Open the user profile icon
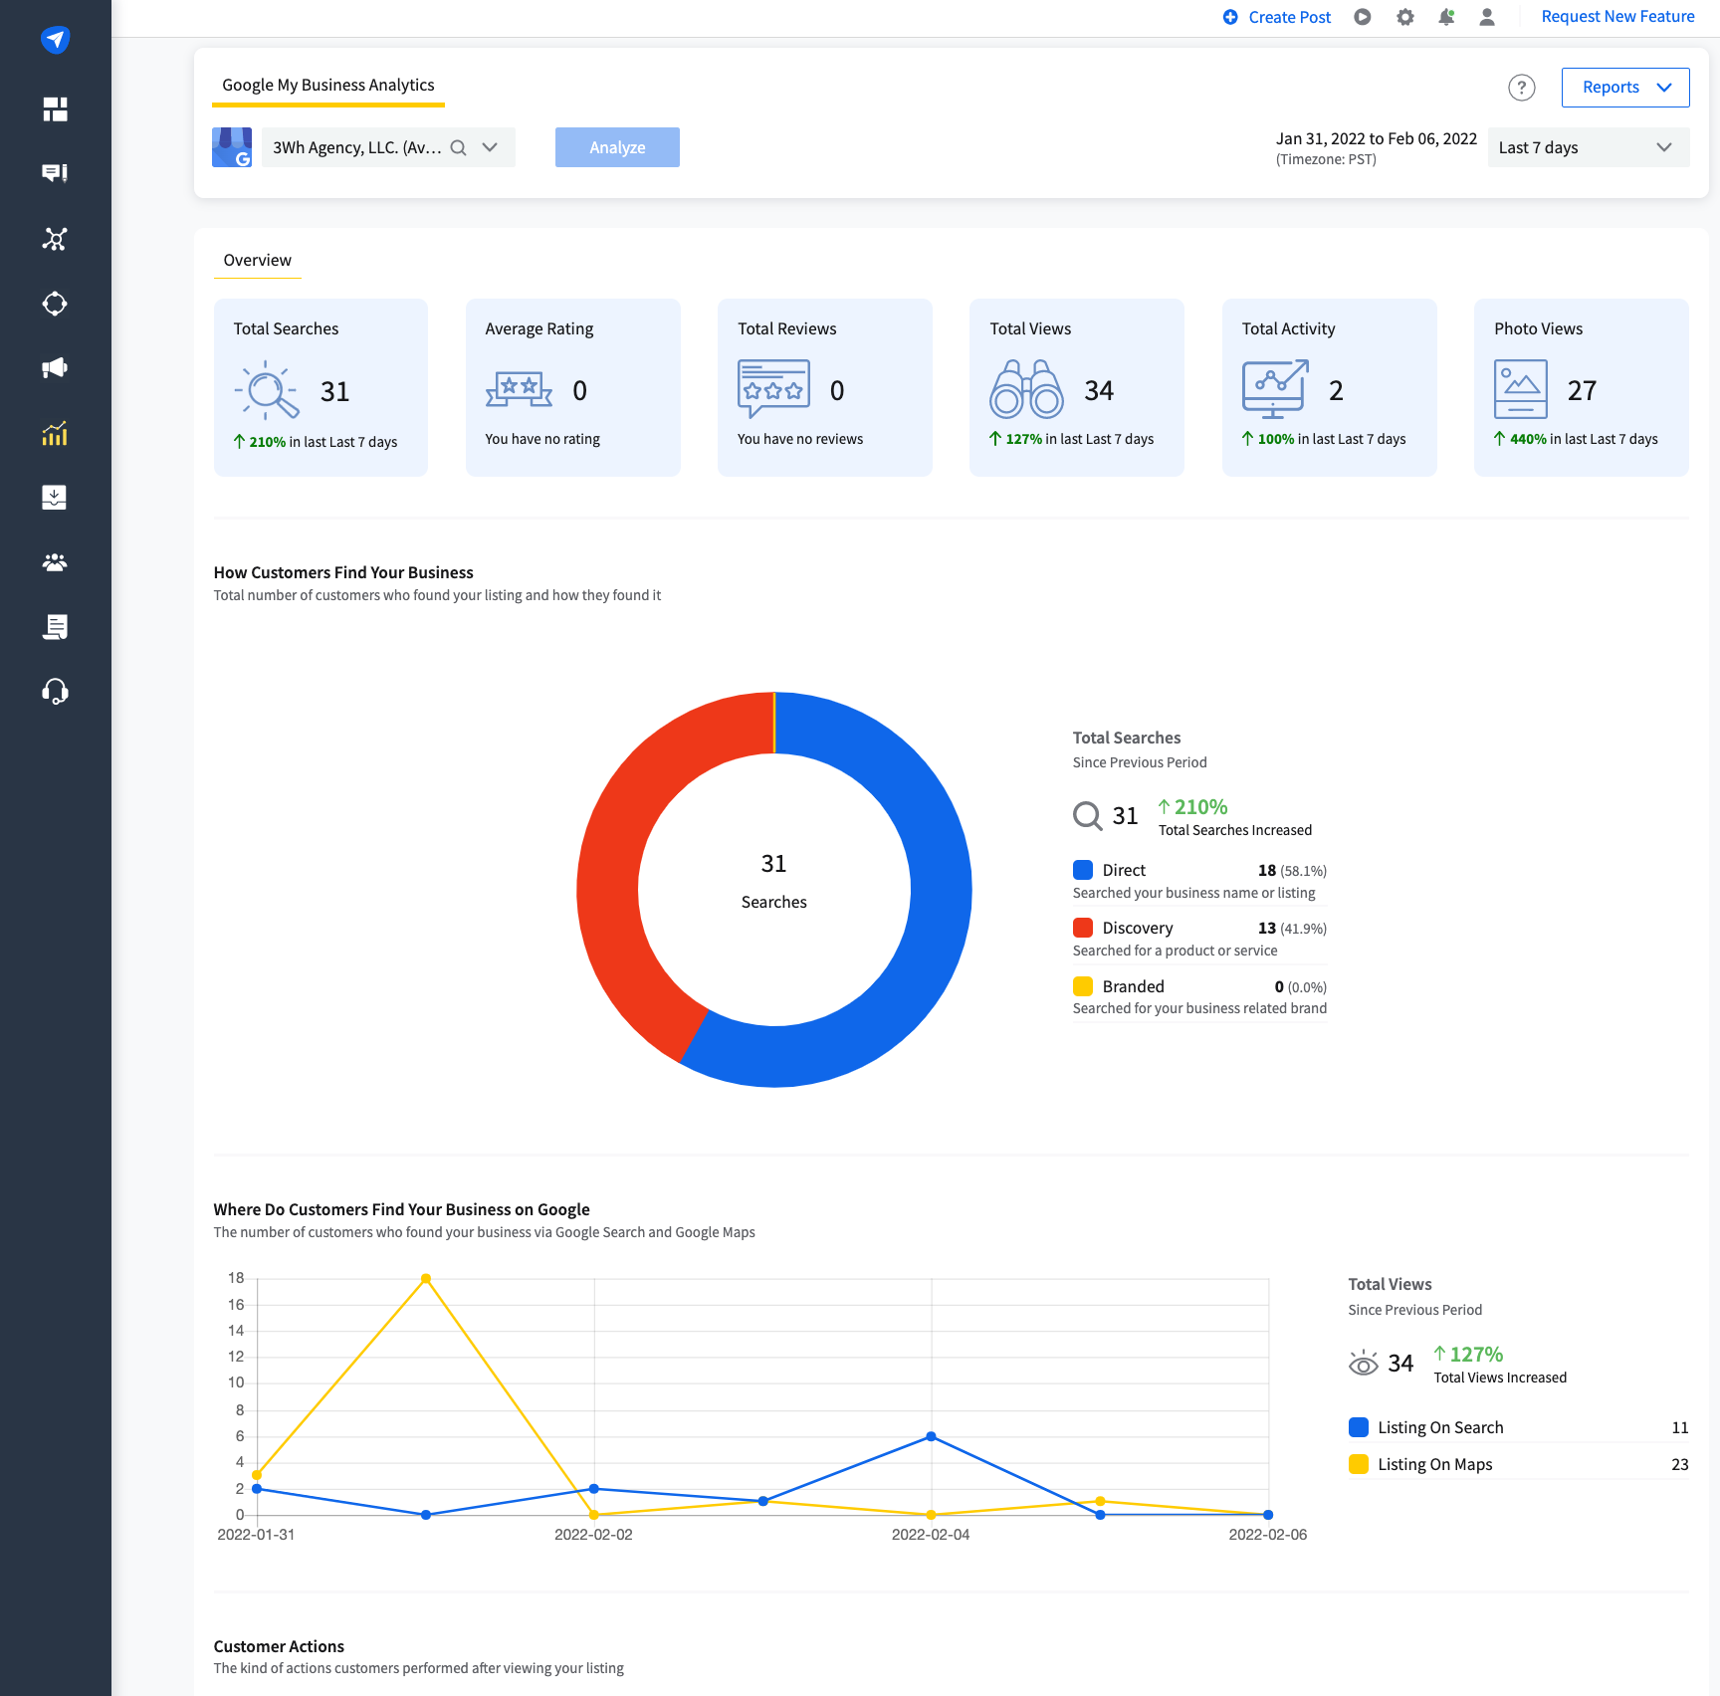Viewport: 1720px width, 1696px height. click(1487, 17)
